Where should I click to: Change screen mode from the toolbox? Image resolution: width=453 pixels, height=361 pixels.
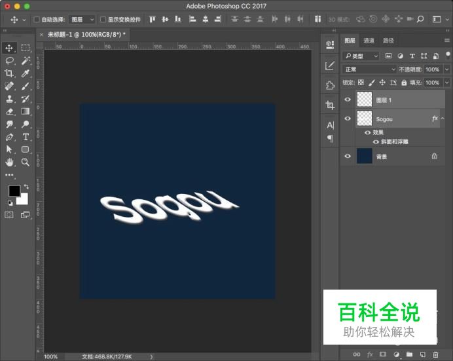(x=26, y=215)
